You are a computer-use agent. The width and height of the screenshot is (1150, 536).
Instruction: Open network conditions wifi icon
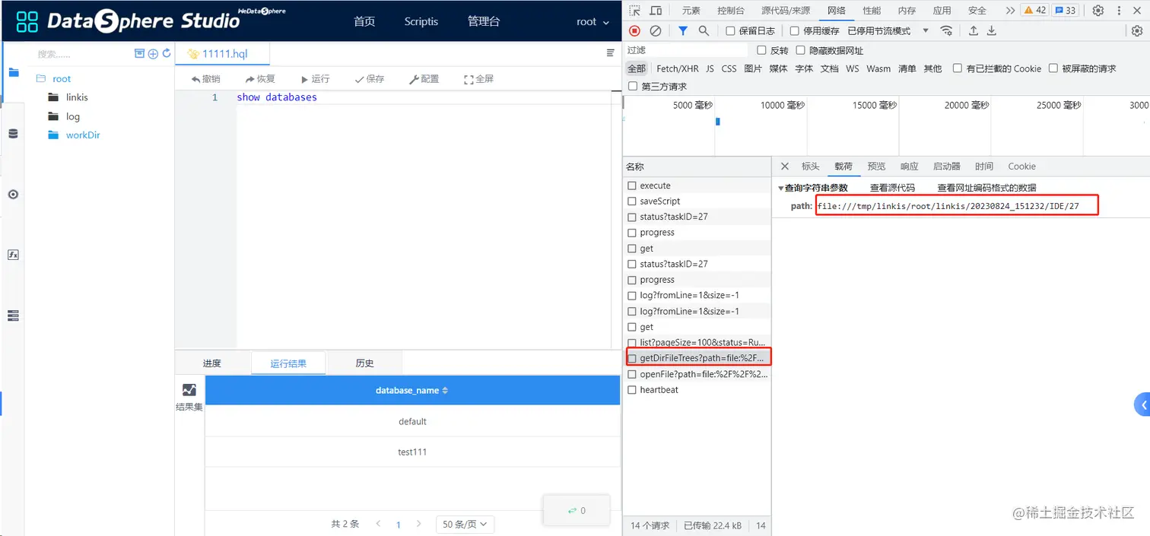[x=947, y=30]
